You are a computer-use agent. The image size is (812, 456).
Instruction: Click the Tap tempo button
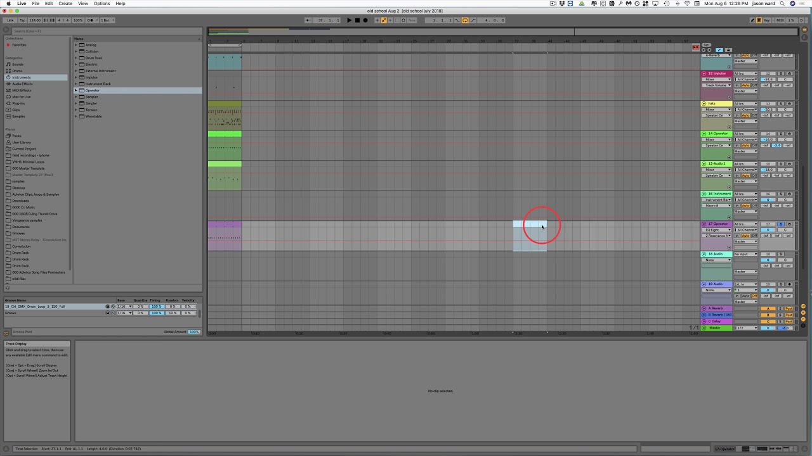(22, 20)
